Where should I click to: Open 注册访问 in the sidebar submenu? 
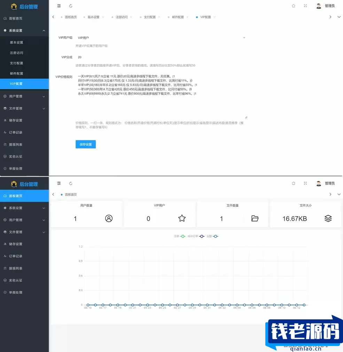(24, 53)
